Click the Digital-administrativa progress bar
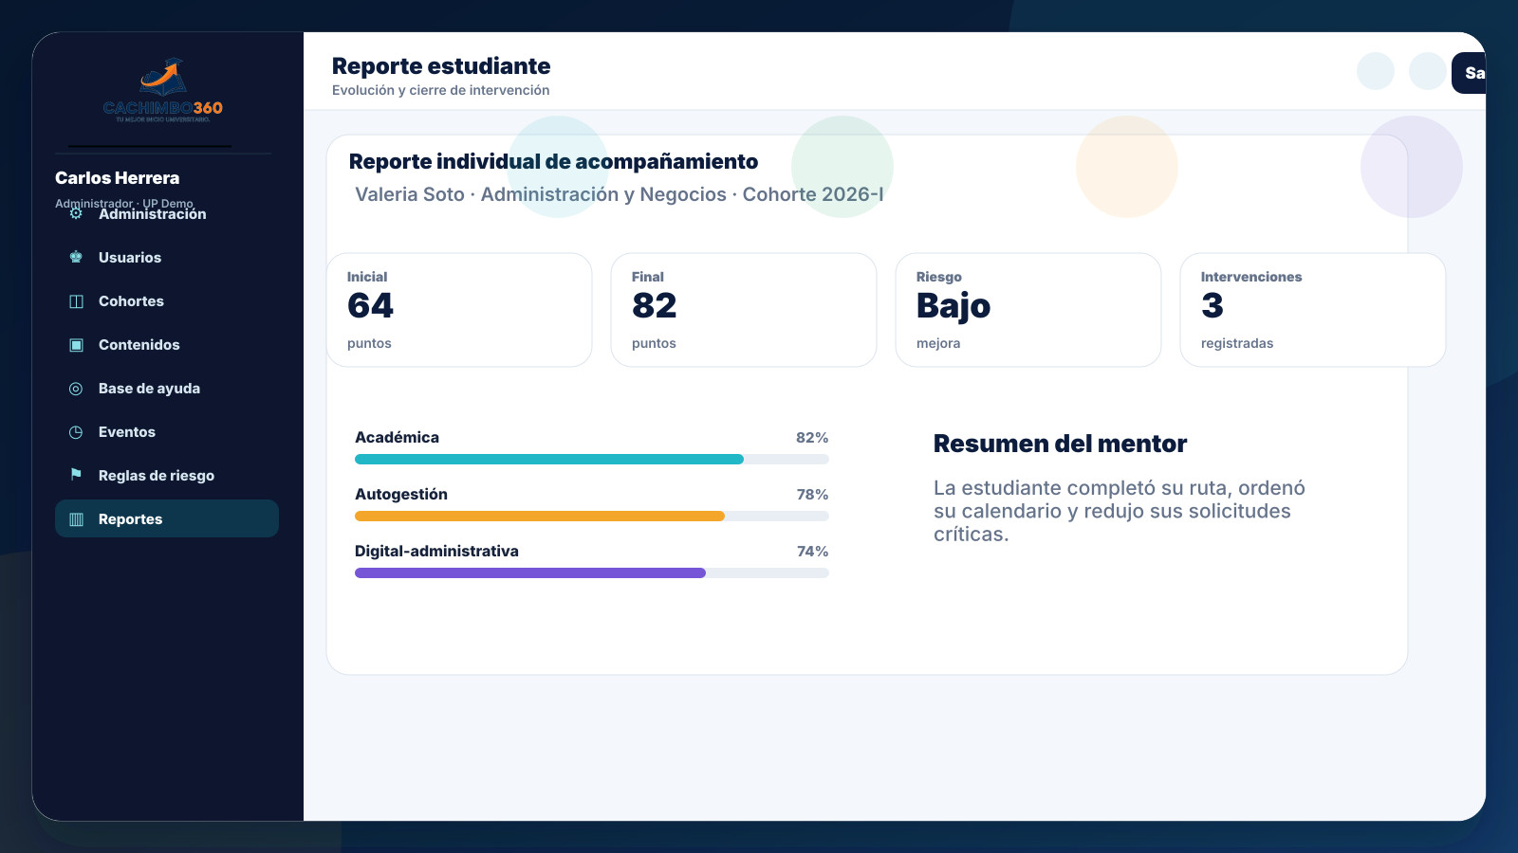The image size is (1518, 853). (592, 573)
